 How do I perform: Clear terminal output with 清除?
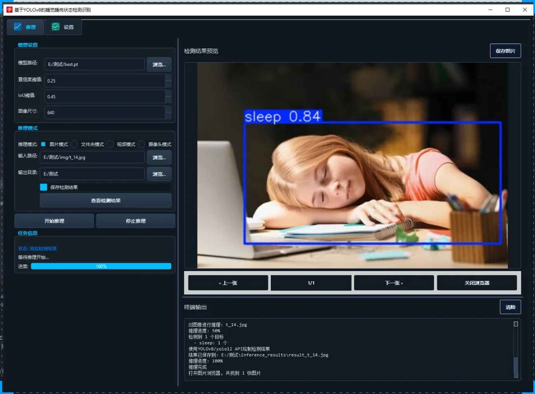pos(510,307)
